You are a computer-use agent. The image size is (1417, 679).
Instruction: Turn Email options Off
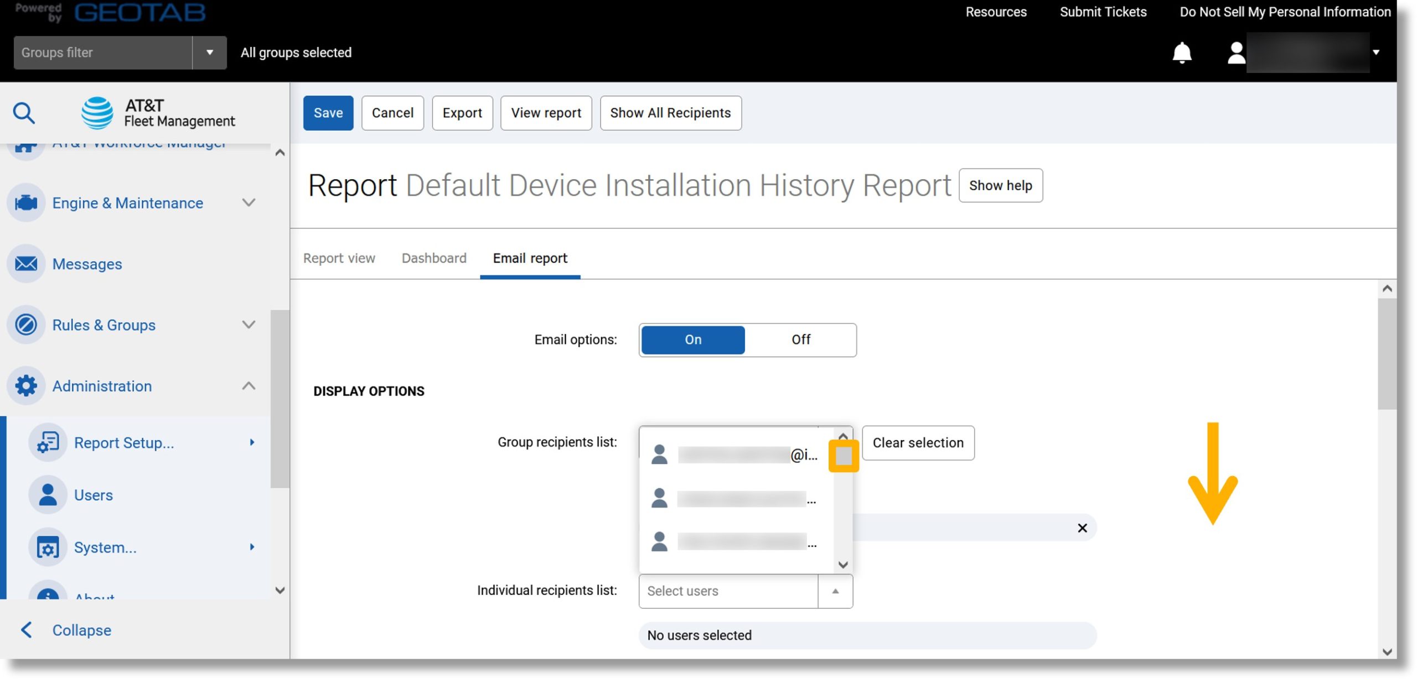point(800,339)
